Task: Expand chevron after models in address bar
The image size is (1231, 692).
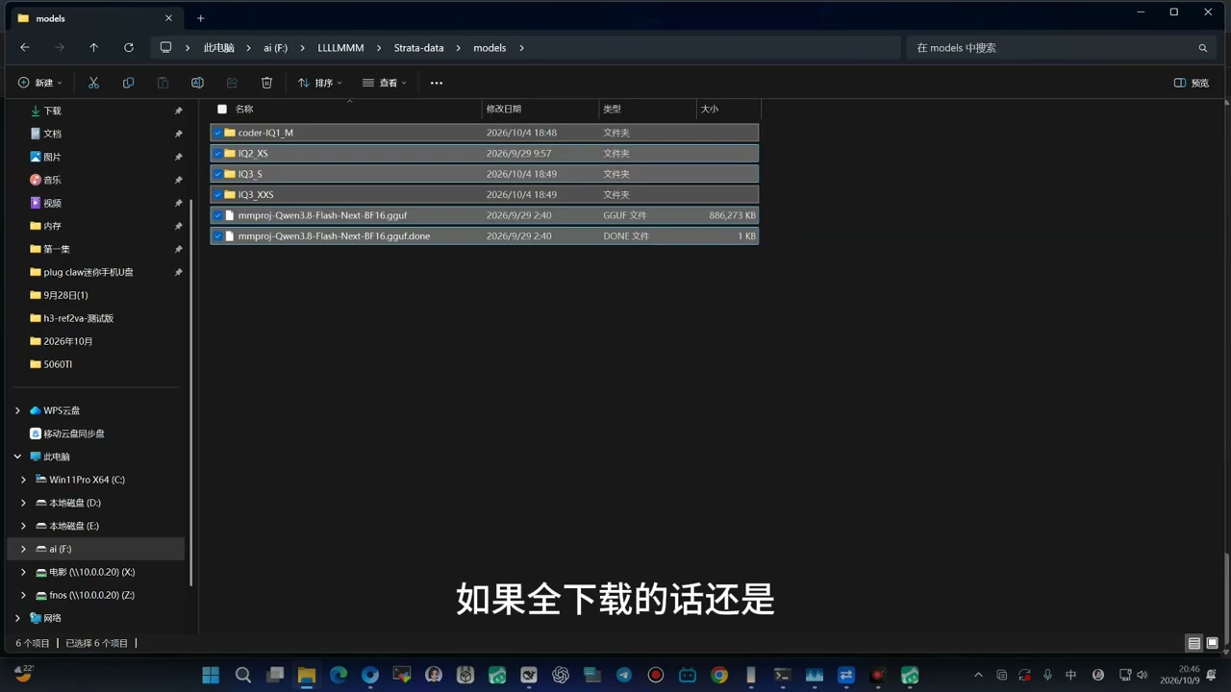Action: (x=522, y=47)
